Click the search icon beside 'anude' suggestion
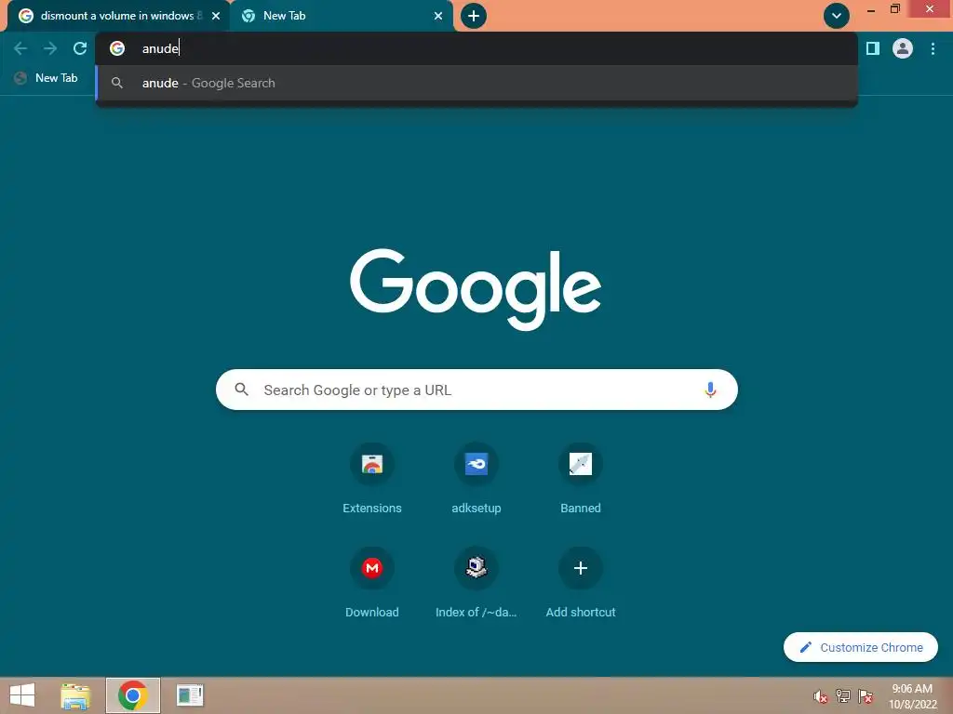Screen dimensions: 953x714 click(x=117, y=83)
